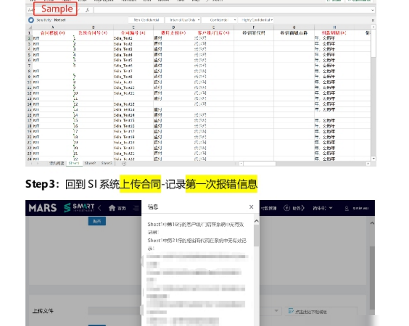Switch to the first Chinese-named sheet tab

pyautogui.click(x=57, y=163)
